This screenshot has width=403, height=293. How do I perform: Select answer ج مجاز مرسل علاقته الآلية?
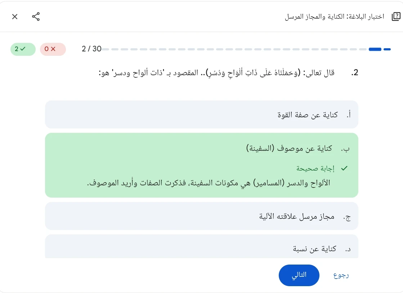201,216
